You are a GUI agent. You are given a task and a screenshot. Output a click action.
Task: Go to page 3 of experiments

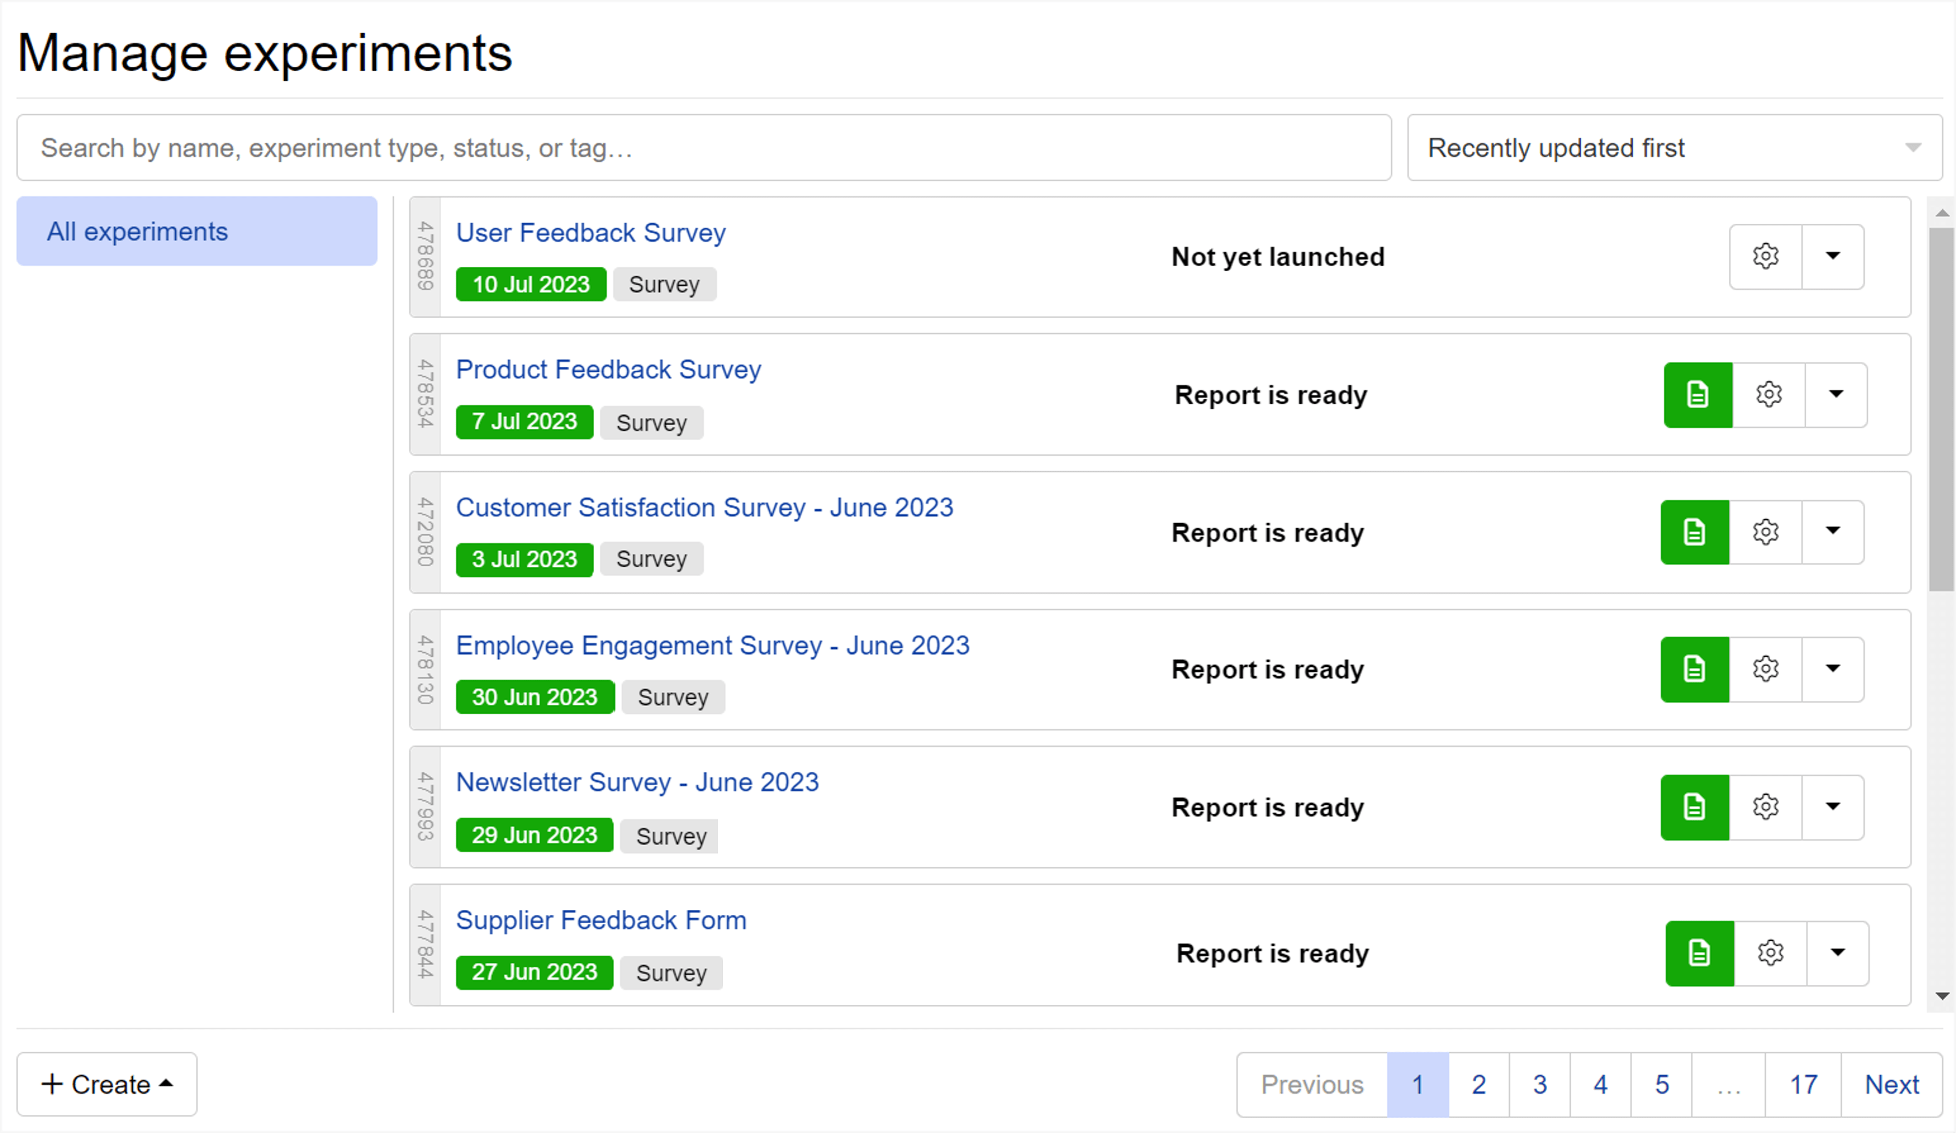(x=1539, y=1084)
